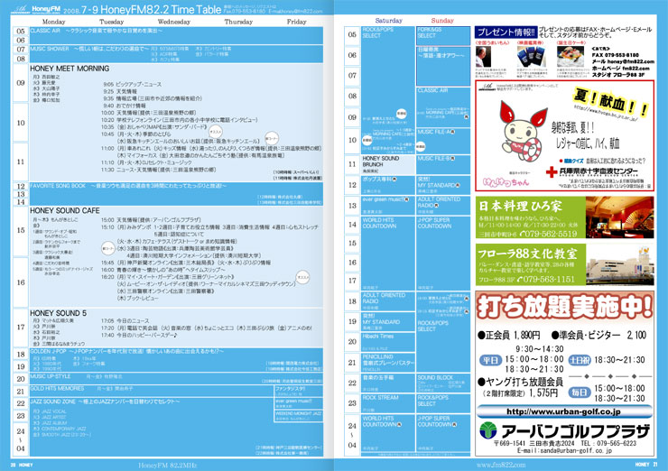Click the 9:05 ピックアップ・ニュース entry

133,84
